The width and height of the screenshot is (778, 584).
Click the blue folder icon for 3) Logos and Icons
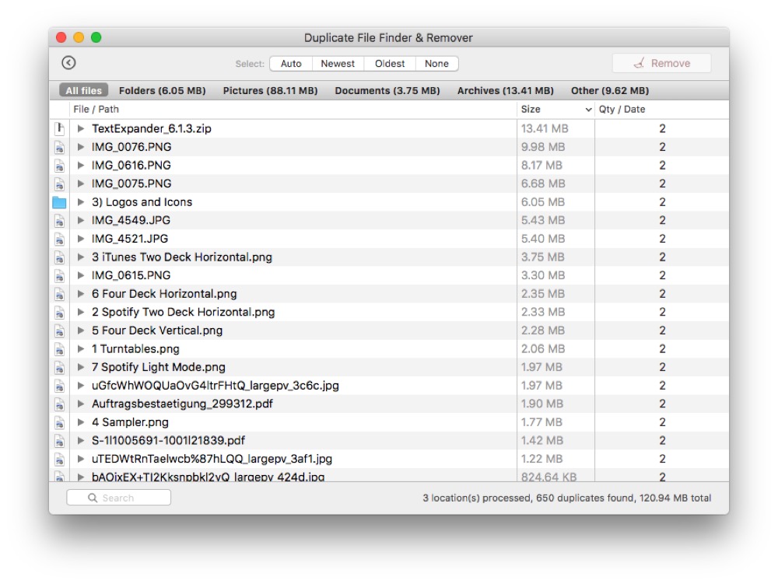click(60, 202)
